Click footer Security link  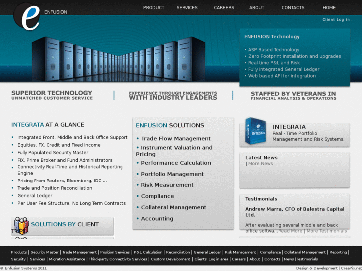tap(18, 259)
